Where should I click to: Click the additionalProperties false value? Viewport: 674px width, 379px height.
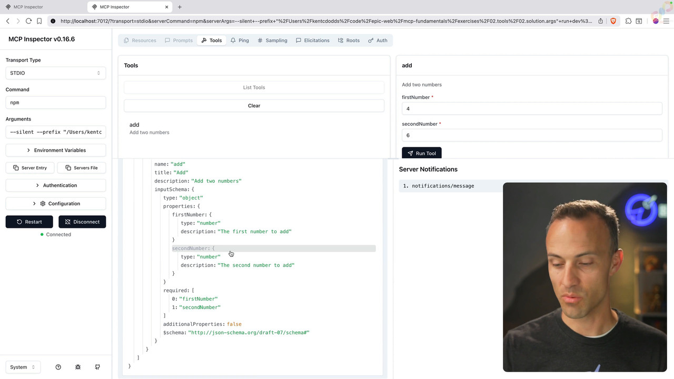pyautogui.click(x=234, y=324)
